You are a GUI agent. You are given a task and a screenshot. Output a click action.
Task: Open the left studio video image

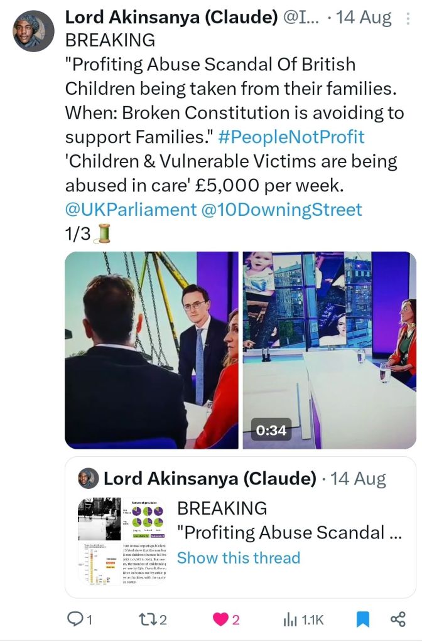[151, 350]
